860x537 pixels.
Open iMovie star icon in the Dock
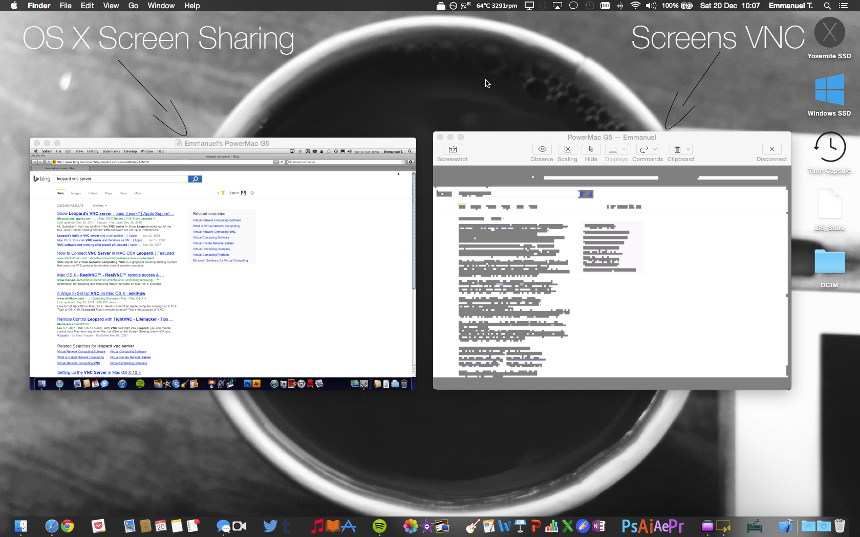[426, 526]
